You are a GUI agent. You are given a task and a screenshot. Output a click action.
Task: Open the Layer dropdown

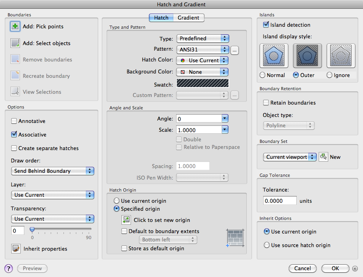click(x=53, y=195)
